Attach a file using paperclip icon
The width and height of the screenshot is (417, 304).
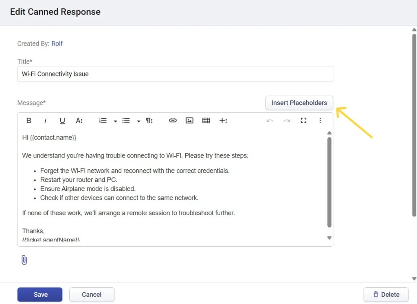tap(24, 260)
